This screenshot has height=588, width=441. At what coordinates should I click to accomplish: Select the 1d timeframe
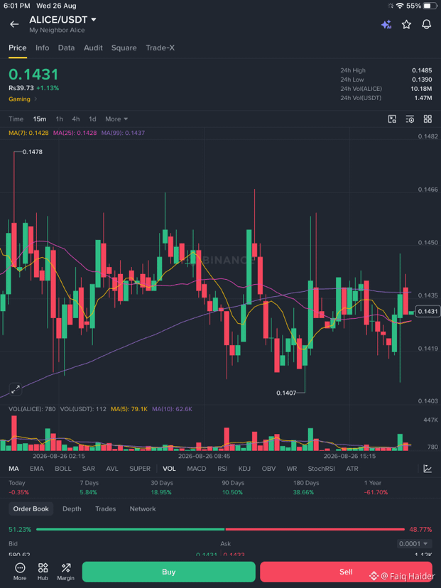92,119
